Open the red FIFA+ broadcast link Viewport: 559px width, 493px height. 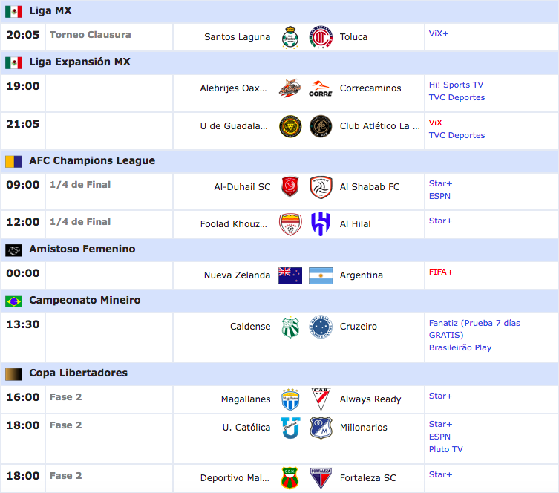tap(441, 272)
